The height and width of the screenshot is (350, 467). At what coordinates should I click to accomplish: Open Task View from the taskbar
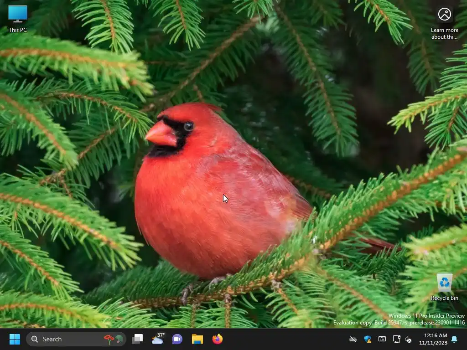(137, 339)
